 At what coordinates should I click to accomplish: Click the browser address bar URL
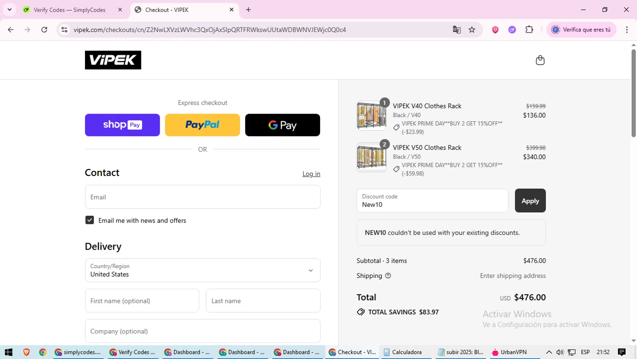(x=210, y=30)
